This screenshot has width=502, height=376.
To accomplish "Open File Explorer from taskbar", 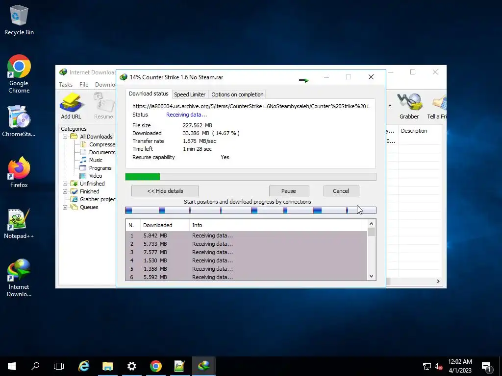I will point(107,366).
